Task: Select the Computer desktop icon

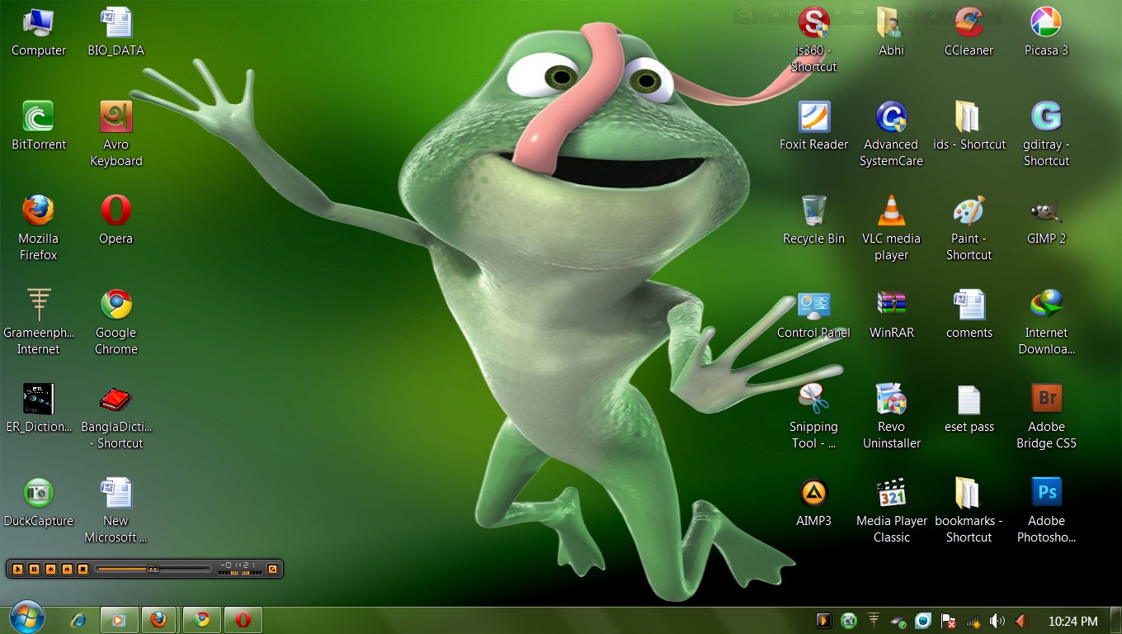Action: tap(38, 33)
